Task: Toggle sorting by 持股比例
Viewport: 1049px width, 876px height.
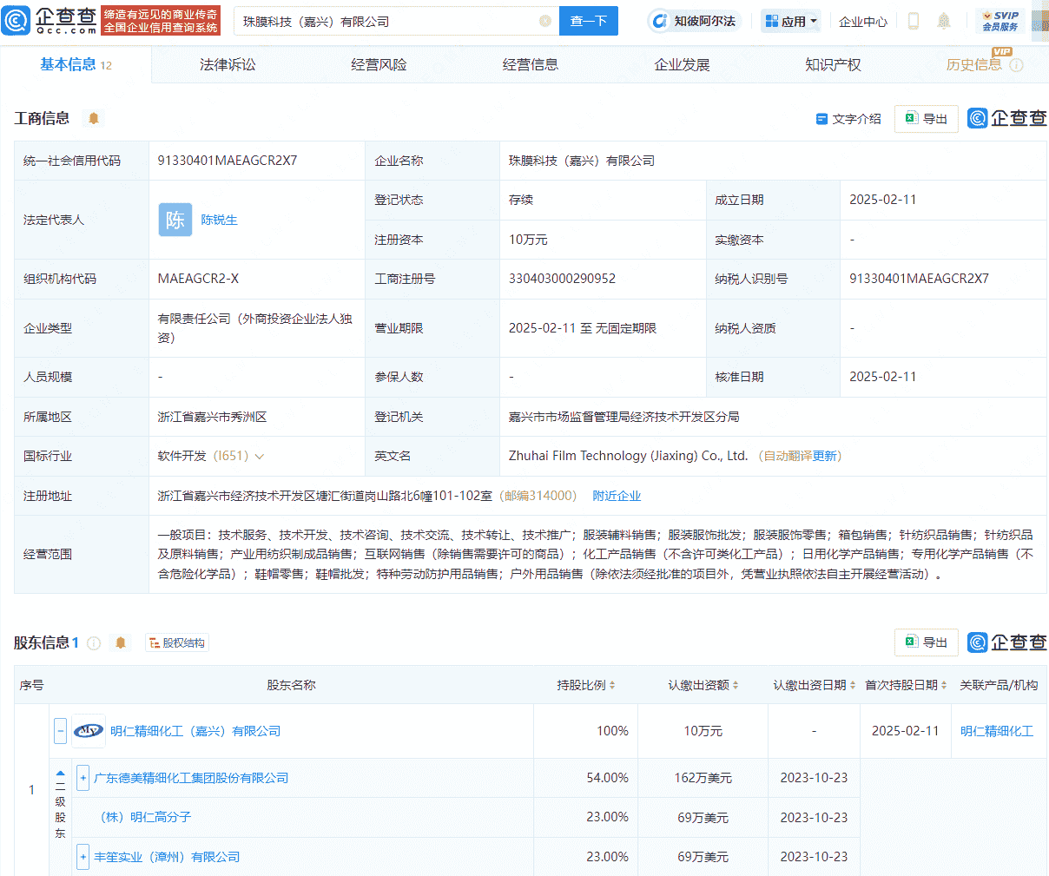Action: tap(610, 685)
